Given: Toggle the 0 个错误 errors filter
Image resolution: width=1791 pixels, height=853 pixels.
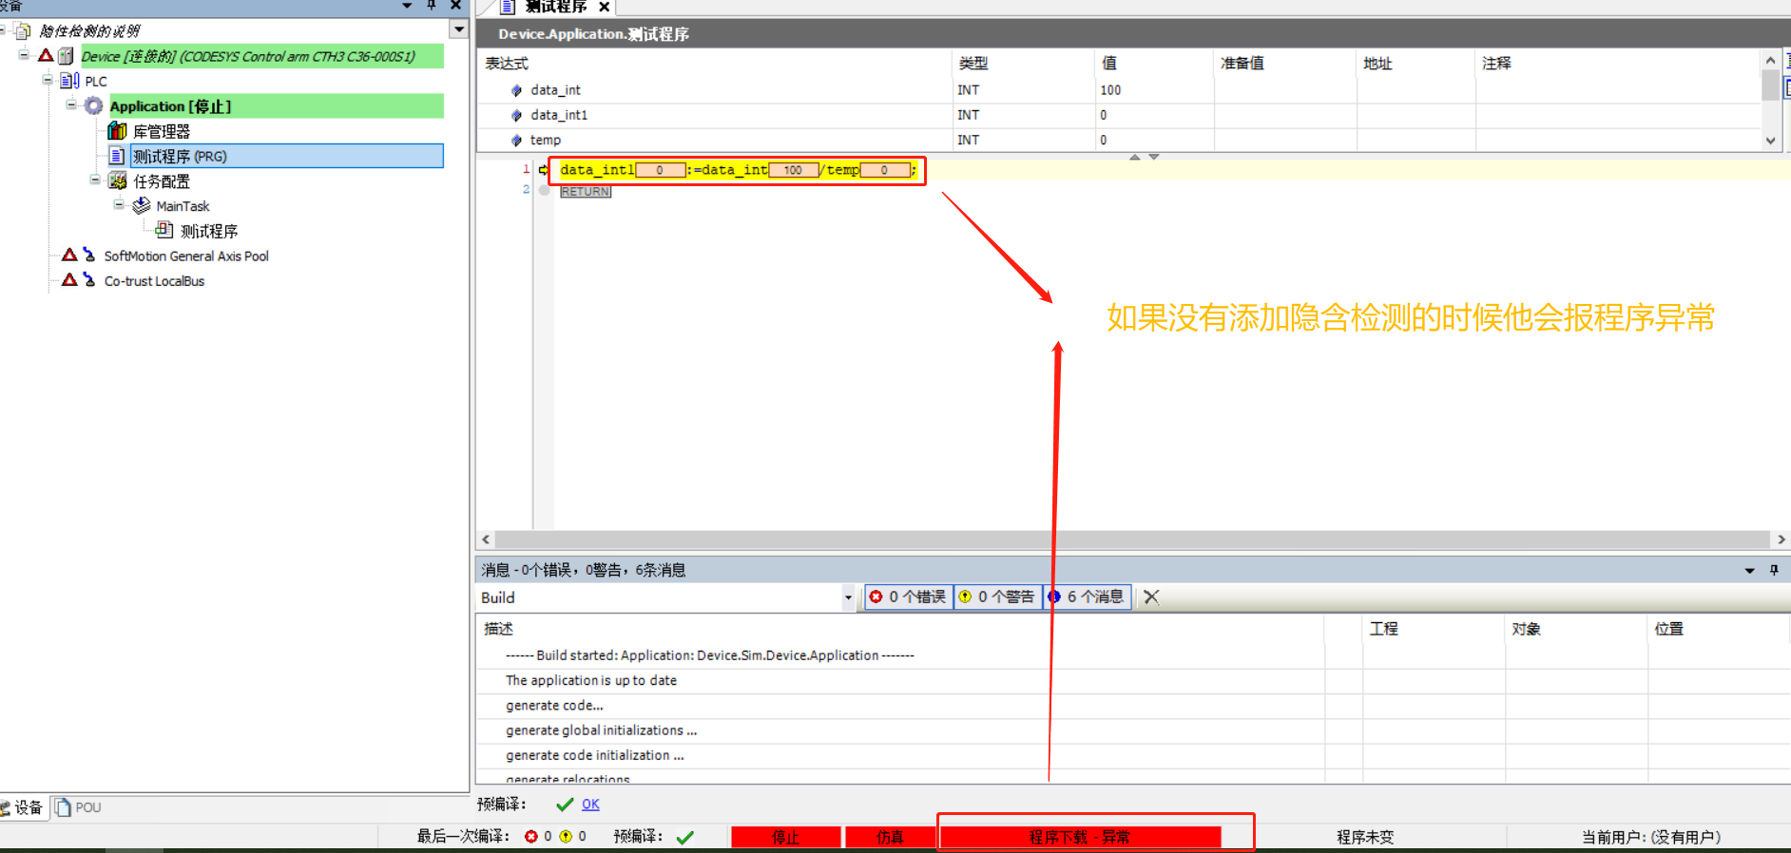Looking at the screenshot, I should click(x=908, y=597).
